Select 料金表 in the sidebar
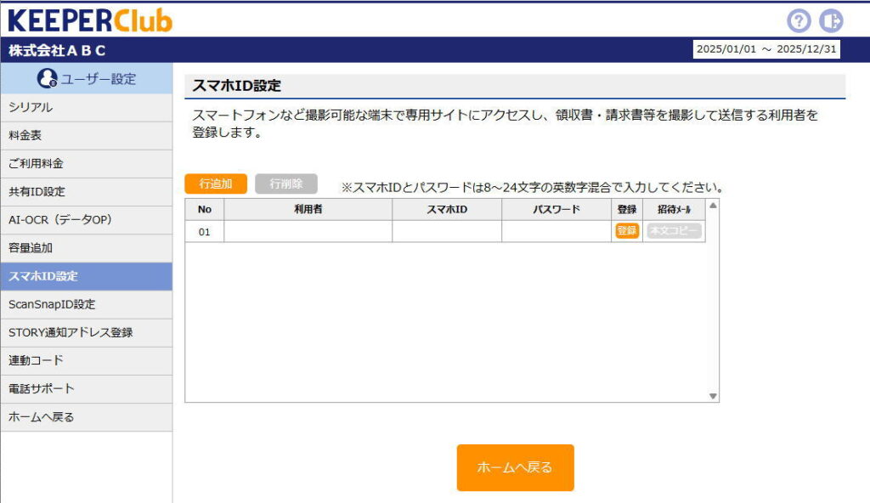Screen dimensions: 870x503 tap(86, 136)
